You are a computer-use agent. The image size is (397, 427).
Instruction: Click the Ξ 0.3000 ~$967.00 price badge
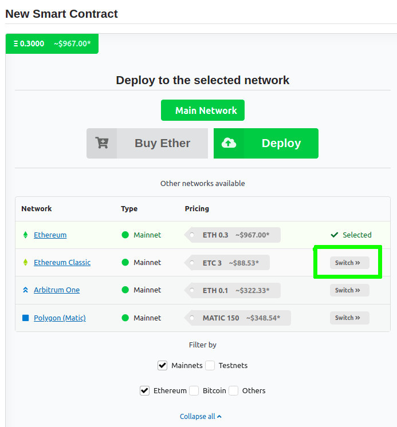coord(52,44)
